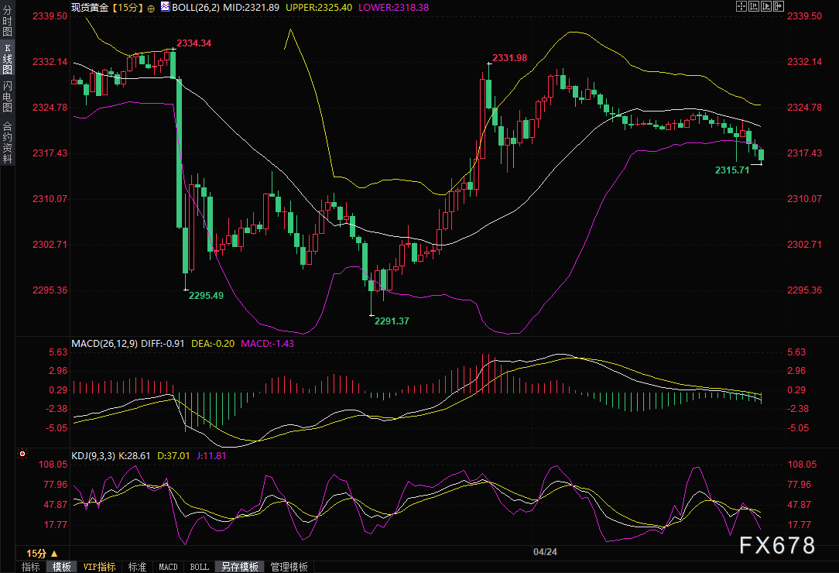Switch to 分时图 view in sidebar
The height and width of the screenshot is (573, 839).
tap(7, 22)
